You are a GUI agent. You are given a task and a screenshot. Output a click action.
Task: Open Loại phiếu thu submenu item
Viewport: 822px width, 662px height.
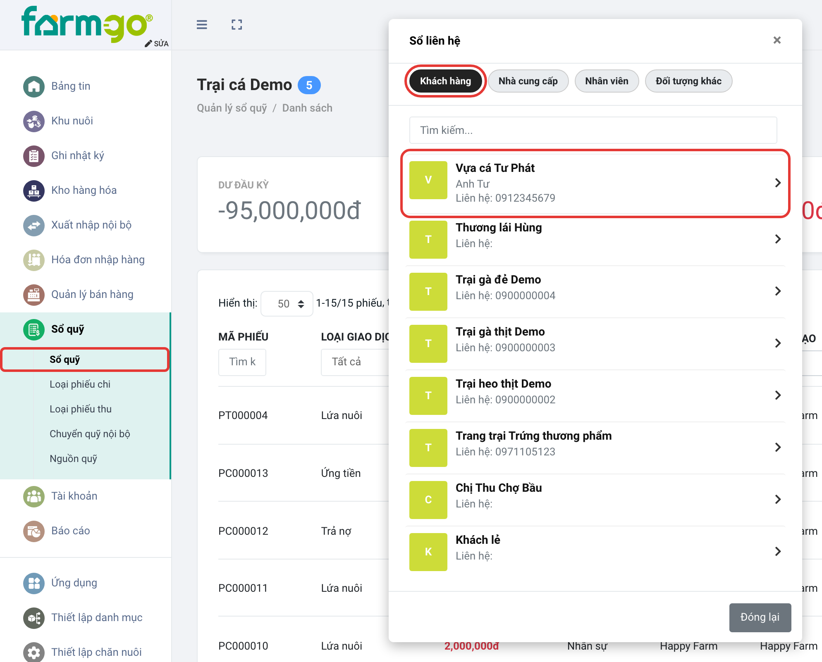(x=81, y=409)
